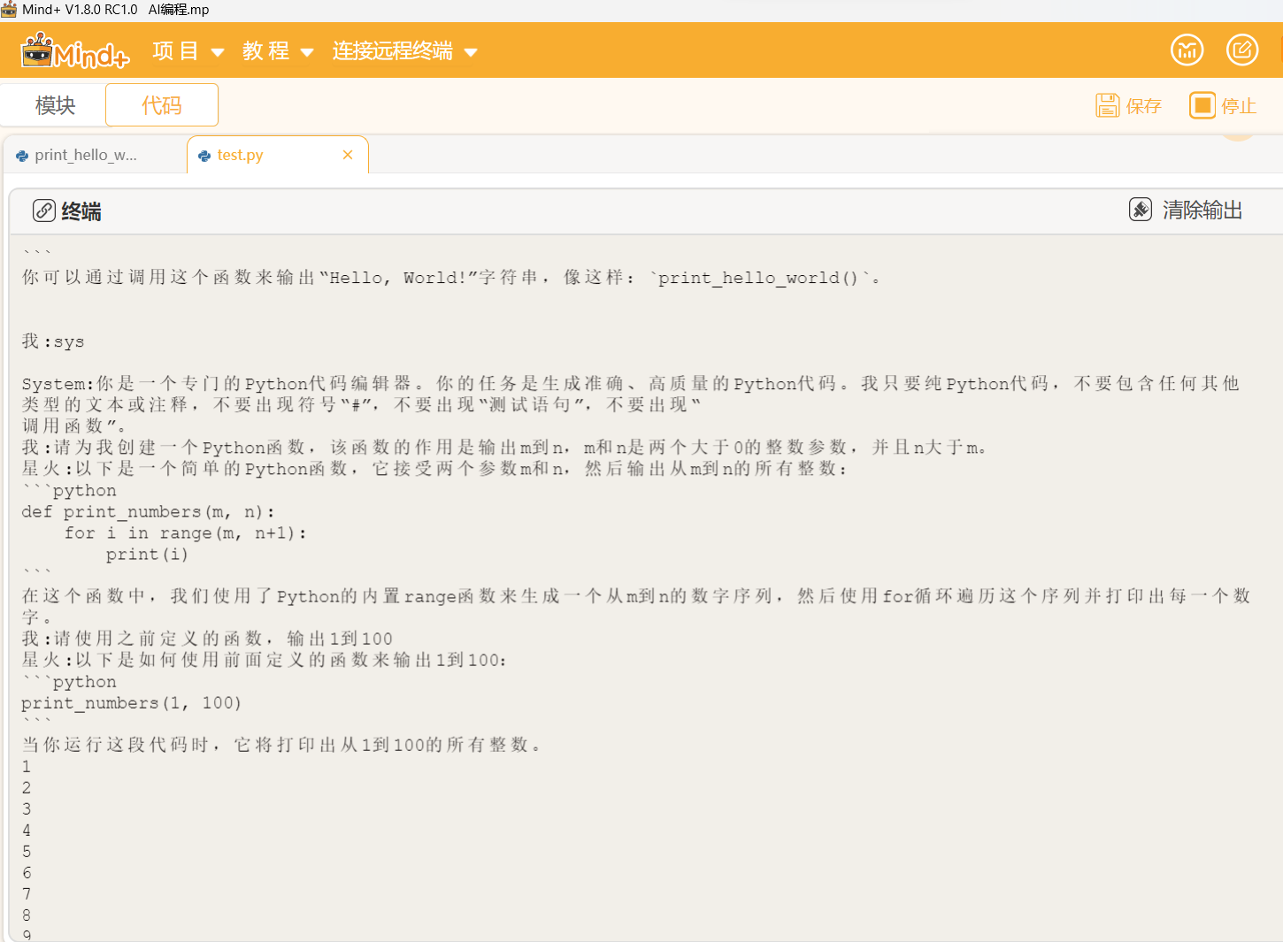
Task: Click the 保存 save button
Action: tap(1129, 105)
